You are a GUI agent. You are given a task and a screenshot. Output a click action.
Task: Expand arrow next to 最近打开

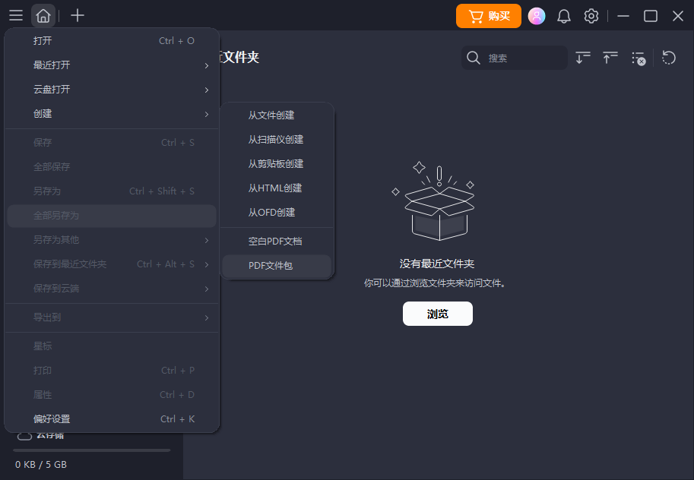(207, 65)
